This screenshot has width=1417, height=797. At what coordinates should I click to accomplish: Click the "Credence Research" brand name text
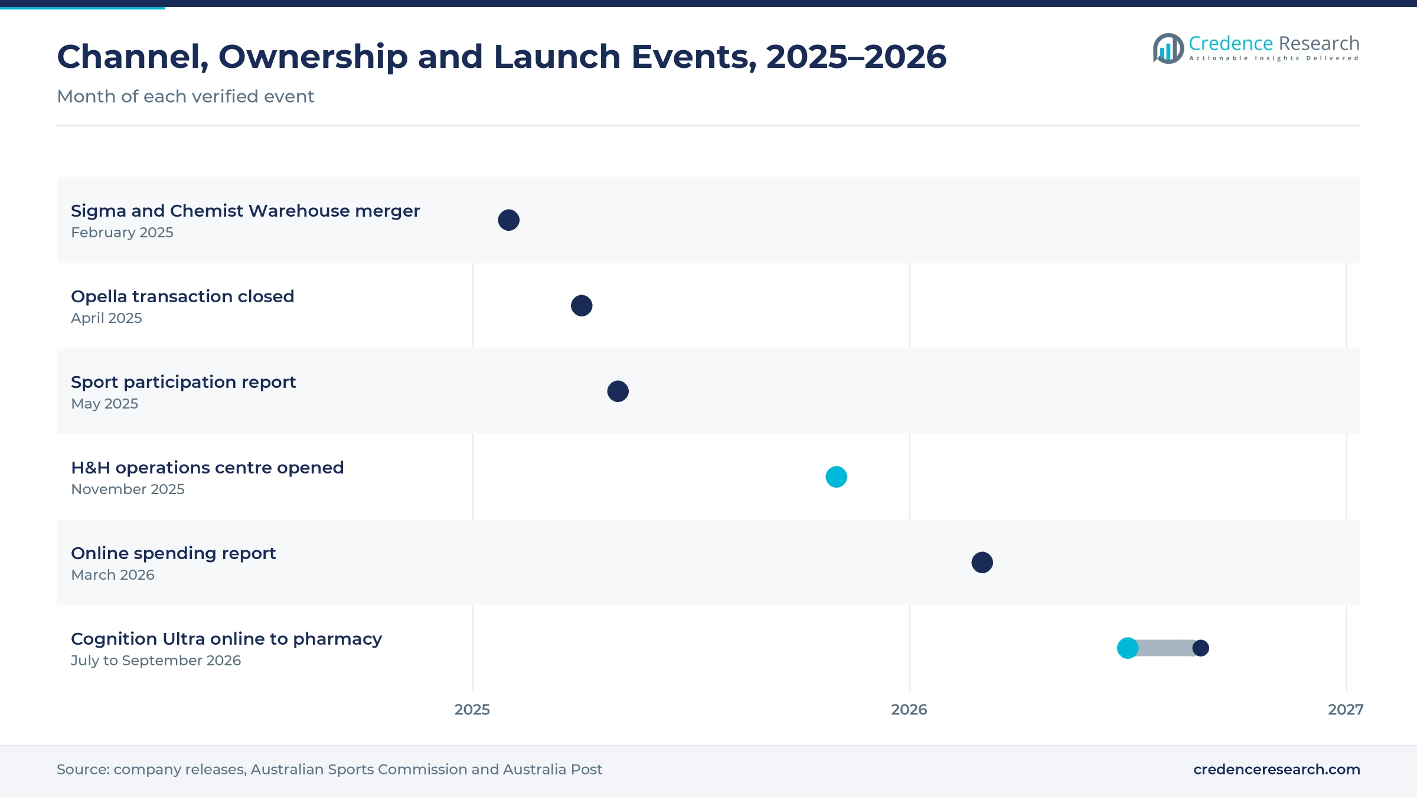1274,44
